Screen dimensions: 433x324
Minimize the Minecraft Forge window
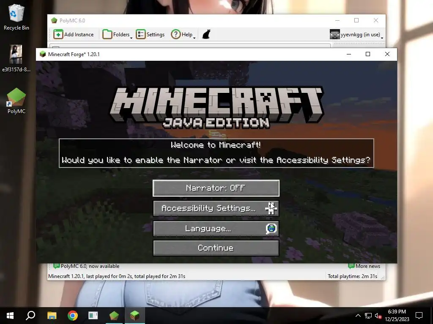349,54
